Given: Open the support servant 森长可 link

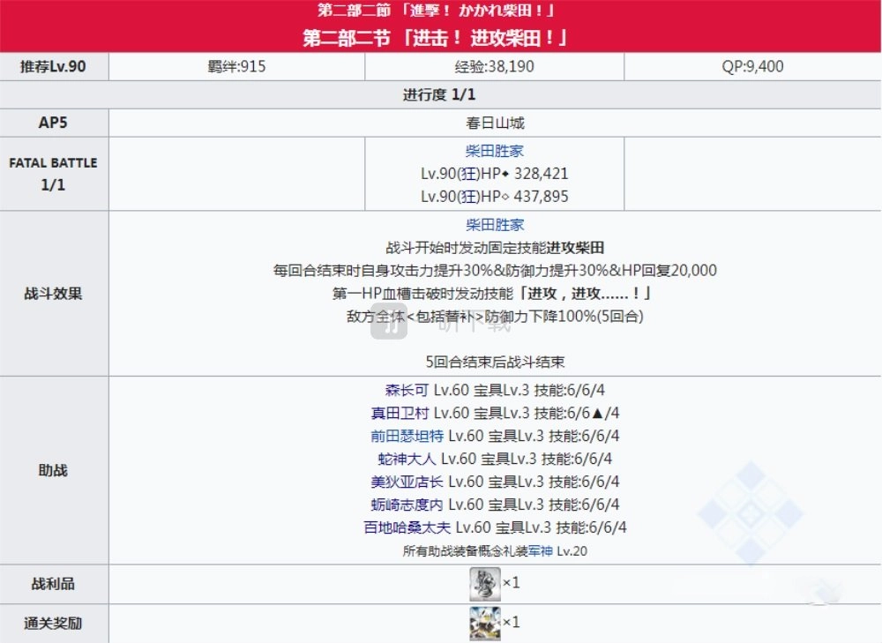Looking at the screenshot, I should [407, 390].
